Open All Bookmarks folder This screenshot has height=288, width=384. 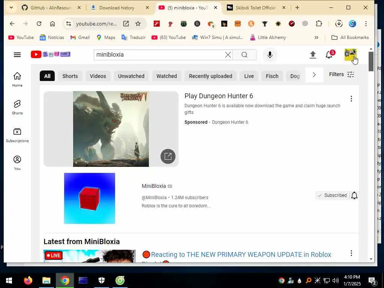point(350,37)
